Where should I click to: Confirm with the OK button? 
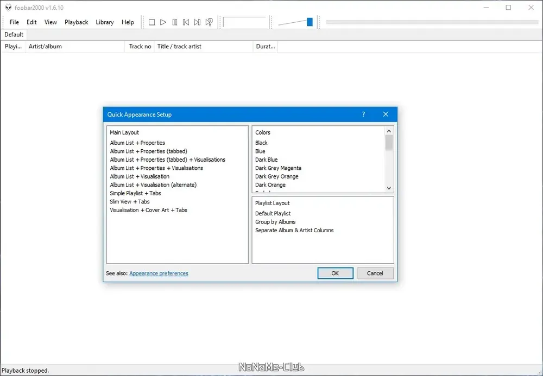[x=335, y=273]
